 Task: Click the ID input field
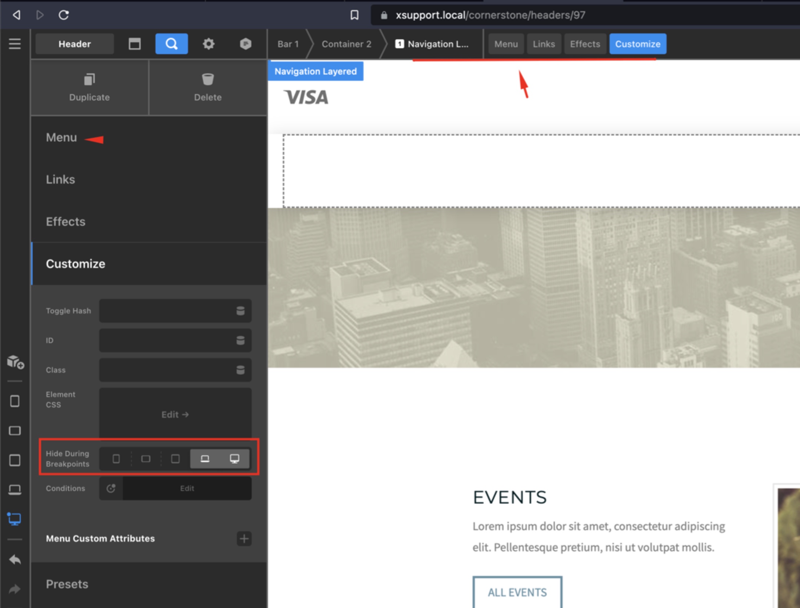175,340
